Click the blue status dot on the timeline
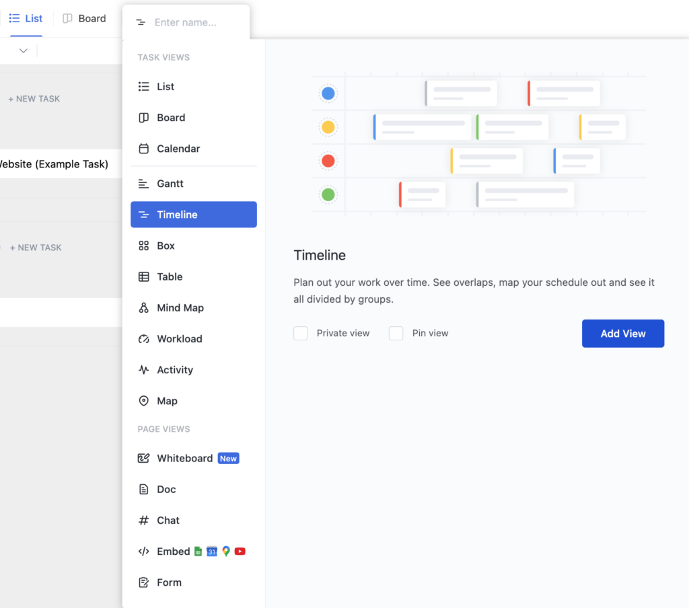The width and height of the screenshot is (689, 608). pos(328,93)
